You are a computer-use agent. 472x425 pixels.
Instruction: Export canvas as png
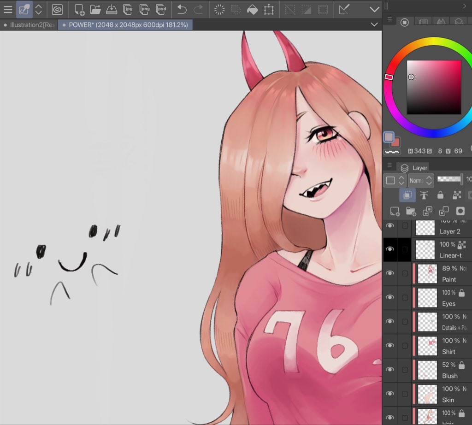tap(144, 10)
